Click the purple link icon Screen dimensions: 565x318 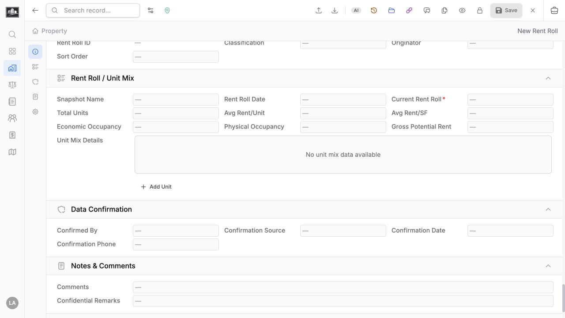point(409,11)
